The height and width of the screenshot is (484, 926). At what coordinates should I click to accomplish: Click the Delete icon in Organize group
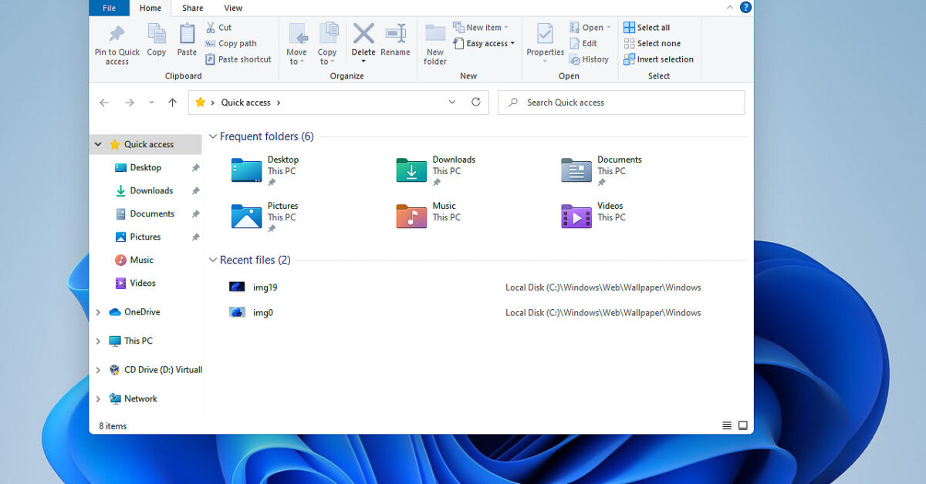tap(363, 35)
